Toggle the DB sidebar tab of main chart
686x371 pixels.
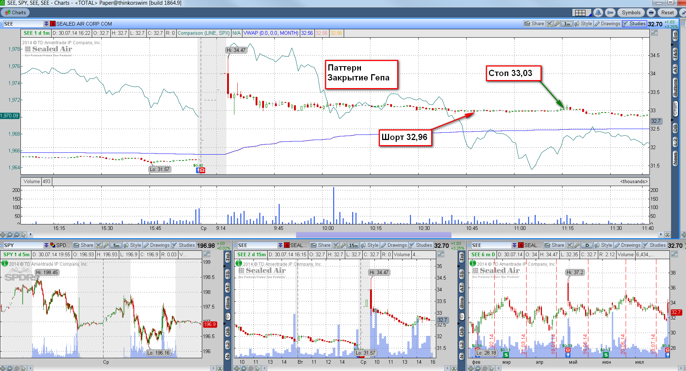point(675,128)
